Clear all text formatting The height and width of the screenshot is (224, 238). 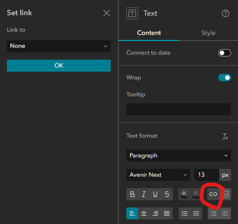tap(226, 136)
